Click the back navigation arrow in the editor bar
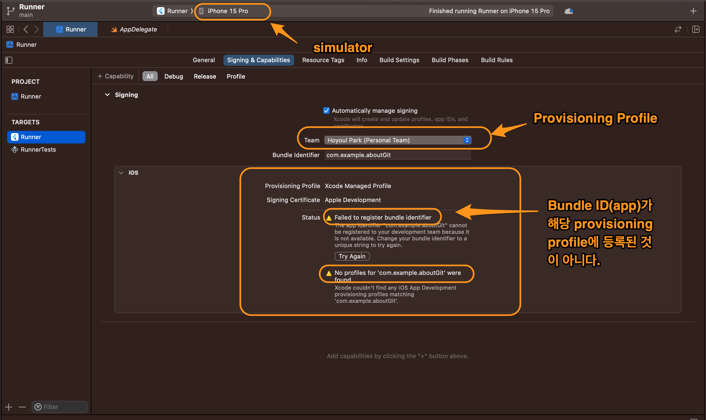 click(26, 29)
